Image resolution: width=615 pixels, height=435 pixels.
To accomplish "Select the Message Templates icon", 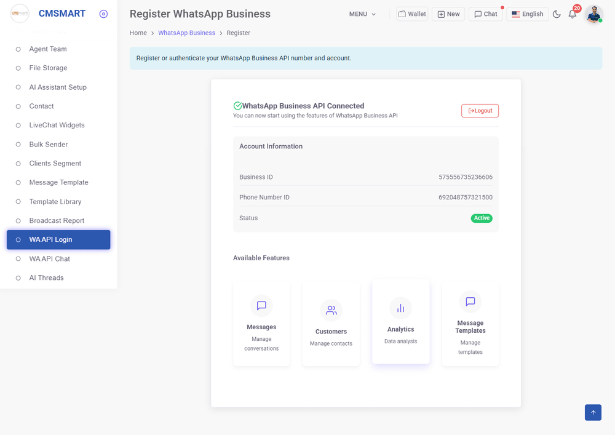I will click(470, 301).
